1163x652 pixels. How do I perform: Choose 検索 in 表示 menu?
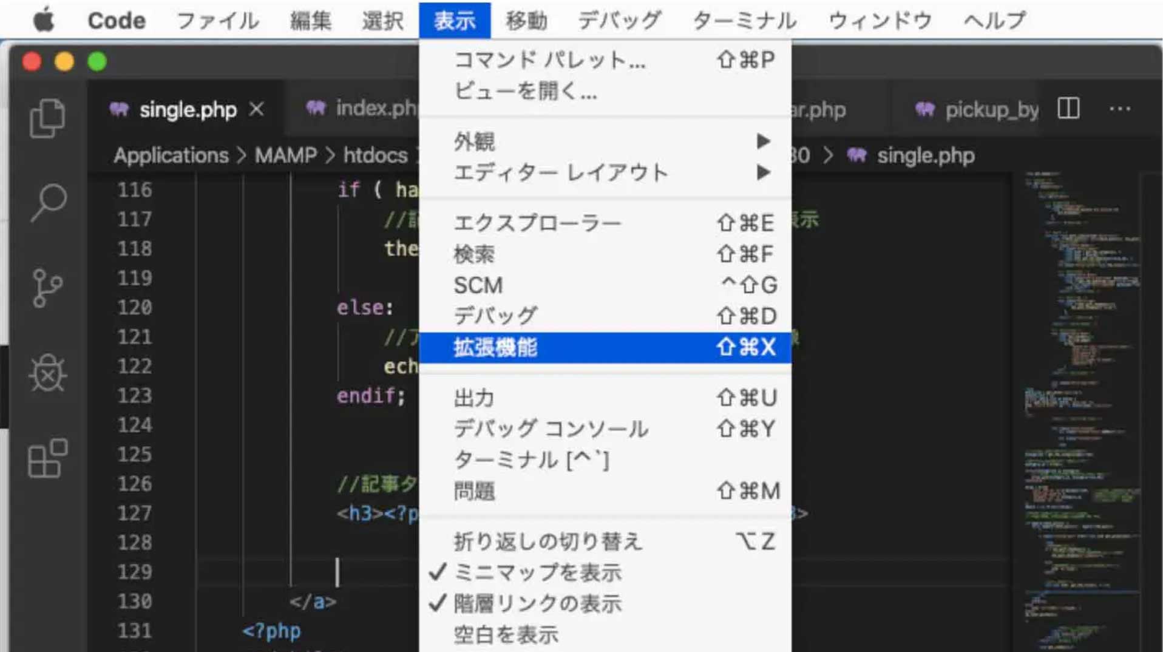[x=605, y=254]
